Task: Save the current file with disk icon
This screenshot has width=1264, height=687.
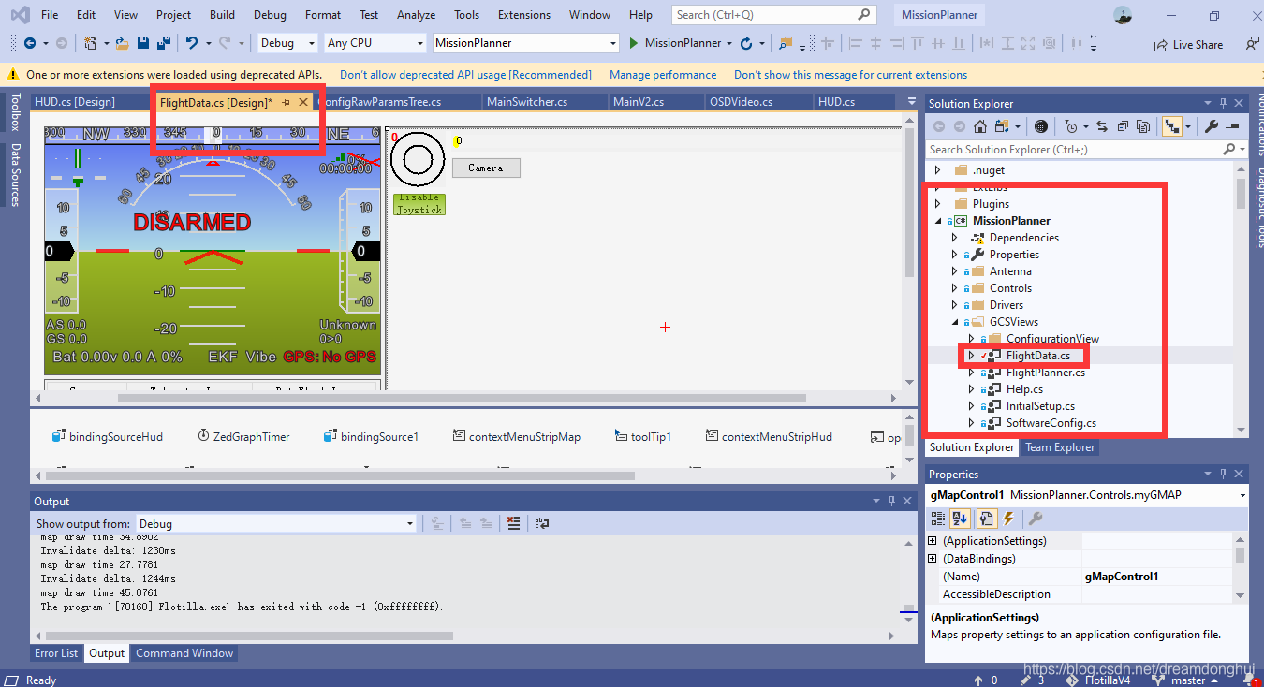Action: (x=143, y=43)
